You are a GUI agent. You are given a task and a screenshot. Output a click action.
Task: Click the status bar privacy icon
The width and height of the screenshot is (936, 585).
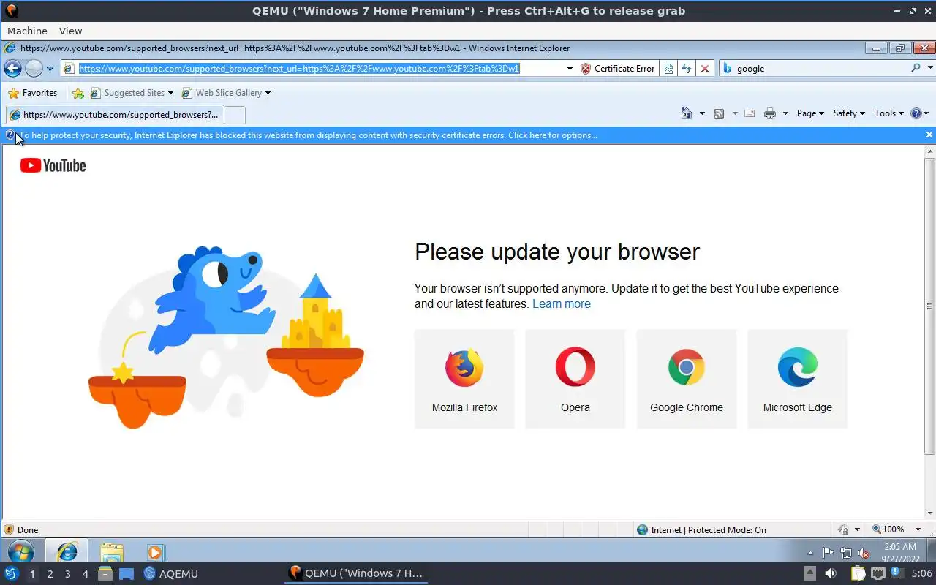tap(843, 529)
